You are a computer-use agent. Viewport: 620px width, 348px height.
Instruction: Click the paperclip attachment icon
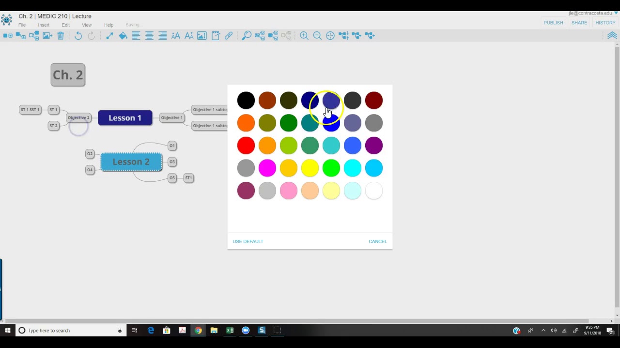click(x=229, y=36)
